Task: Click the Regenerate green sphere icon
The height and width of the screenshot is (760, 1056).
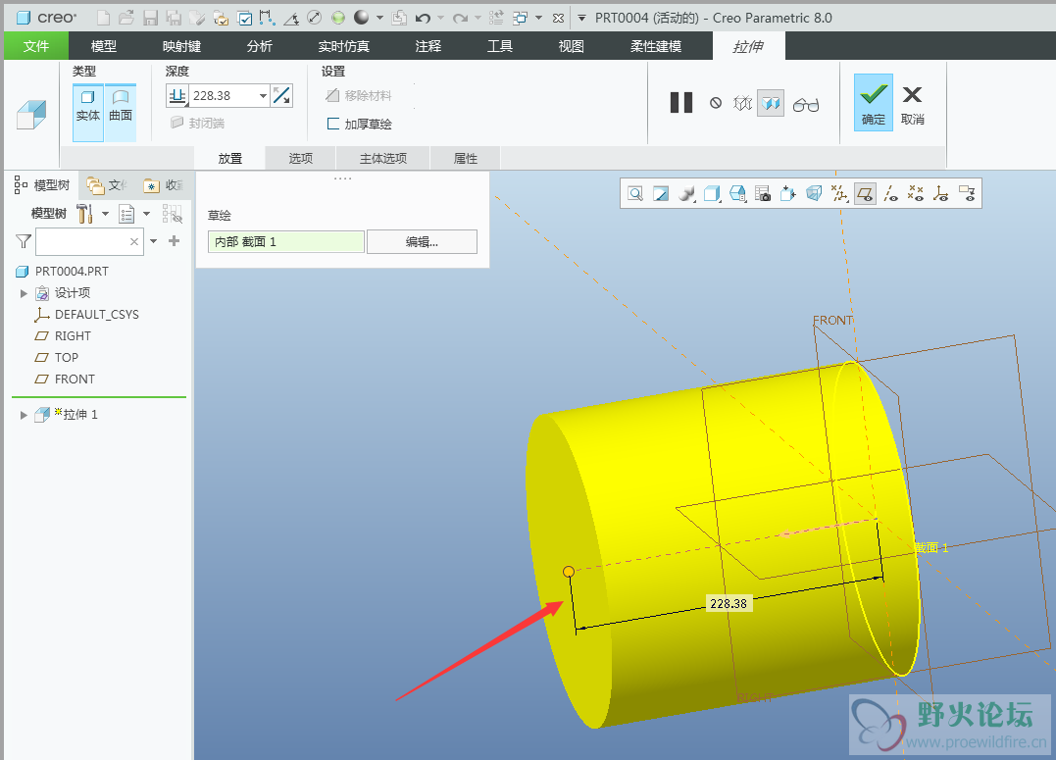Action: click(338, 18)
